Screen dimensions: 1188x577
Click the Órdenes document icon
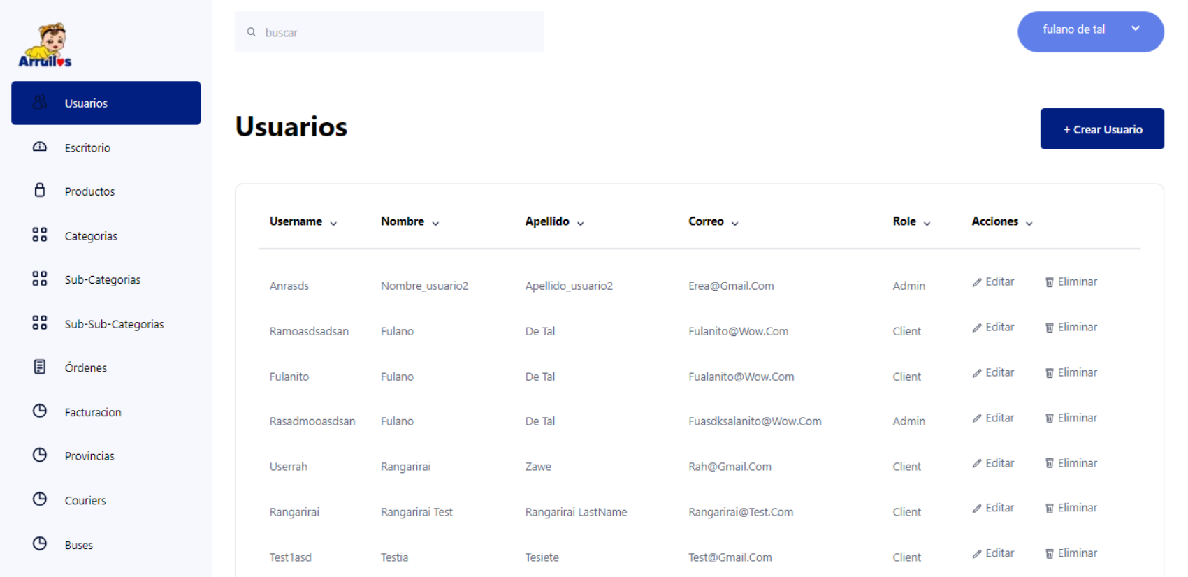[40, 367]
